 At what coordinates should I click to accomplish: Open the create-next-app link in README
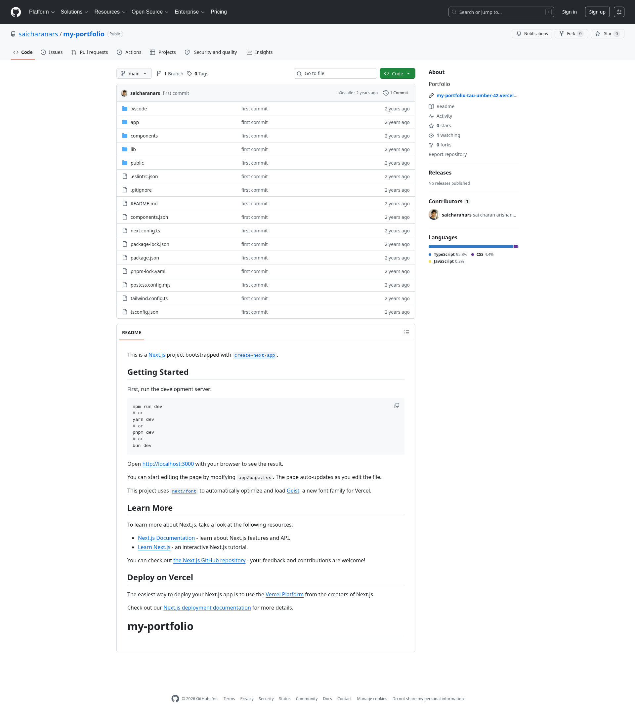point(255,355)
